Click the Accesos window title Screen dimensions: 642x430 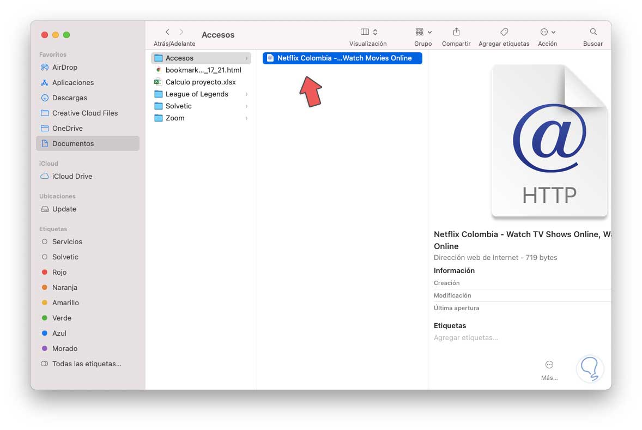tap(218, 35)
